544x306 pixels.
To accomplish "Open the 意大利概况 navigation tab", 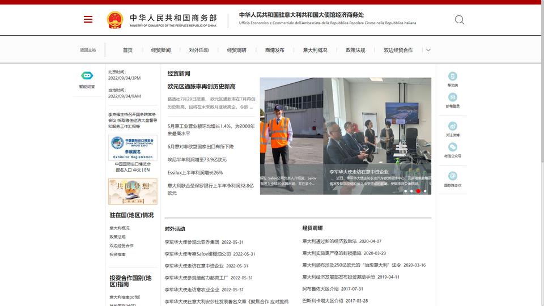I will click(x=315, y=50).
